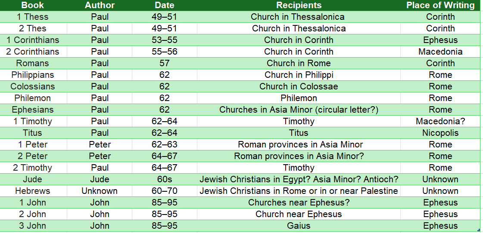
Task: Select the Church in Colossae cell
Action: pos(299,86)
